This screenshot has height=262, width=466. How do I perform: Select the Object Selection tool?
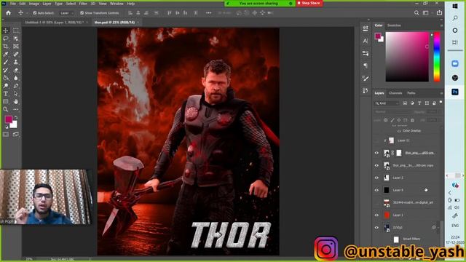(16, 39)
